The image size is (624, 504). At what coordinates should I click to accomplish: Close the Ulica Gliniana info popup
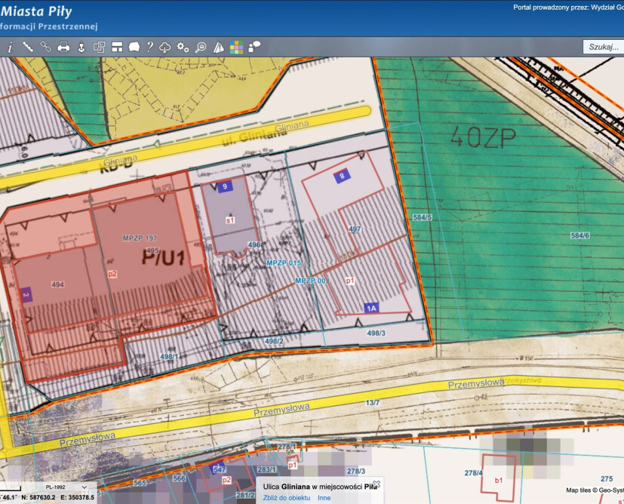click(x=377, y=484)
